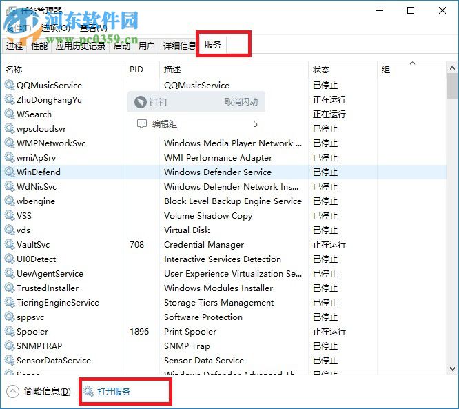Click the gear icon beside wpscloudsvr
Viewport: 459px width, 409px height.
click(x=10, y=129)
